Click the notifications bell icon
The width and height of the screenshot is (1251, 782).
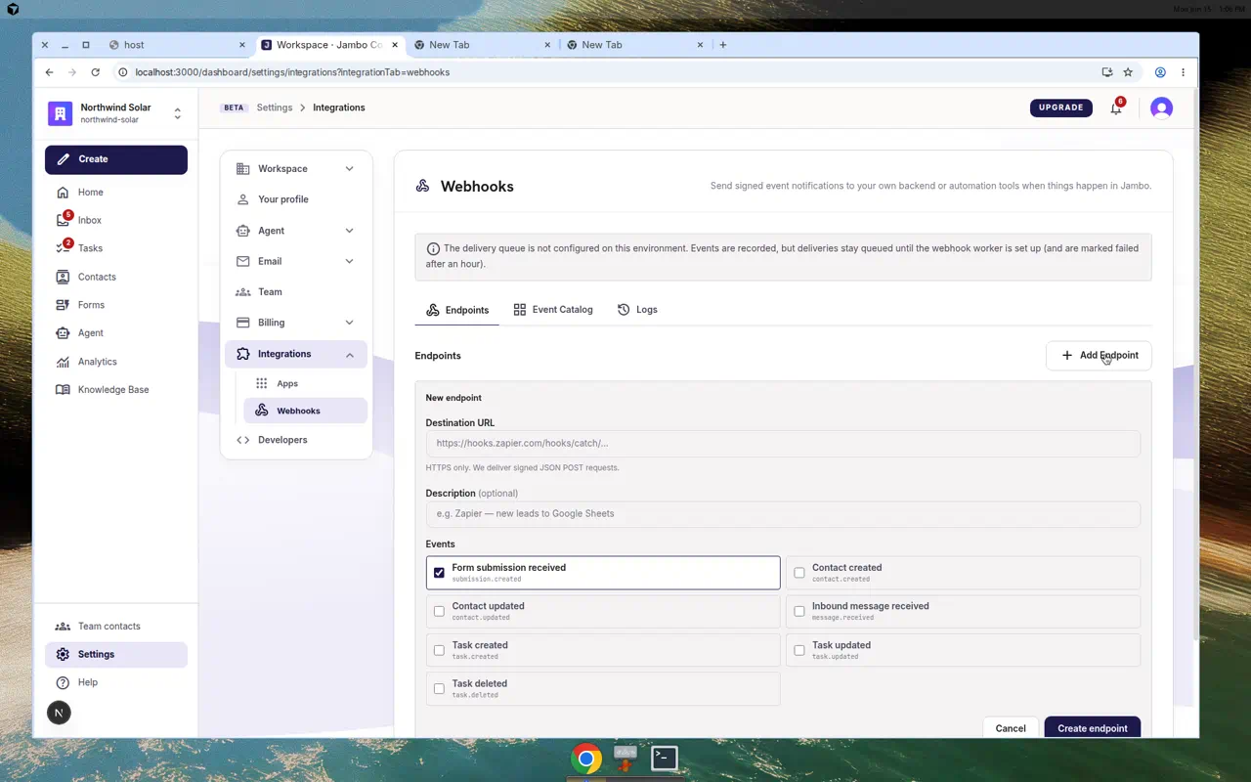tap(1116, 108)
